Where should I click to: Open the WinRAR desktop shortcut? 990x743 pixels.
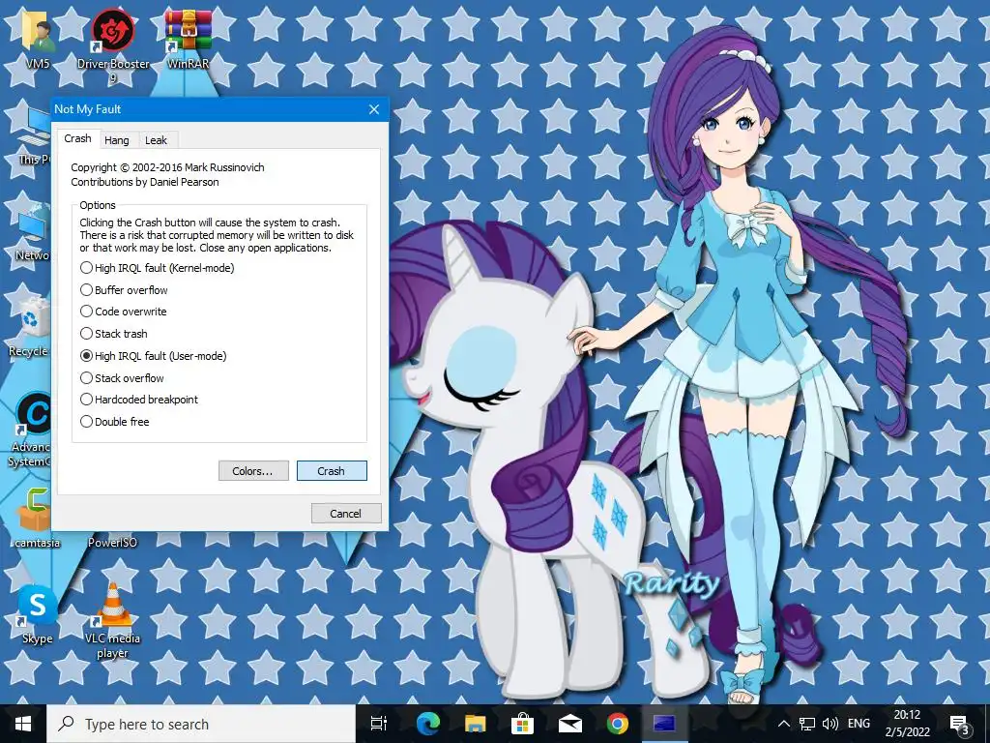click(x=188, y=38)
